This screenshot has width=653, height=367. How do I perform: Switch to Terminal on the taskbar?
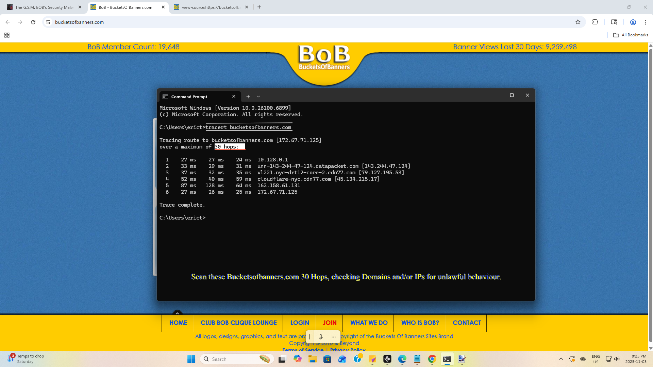coord(447,359)
